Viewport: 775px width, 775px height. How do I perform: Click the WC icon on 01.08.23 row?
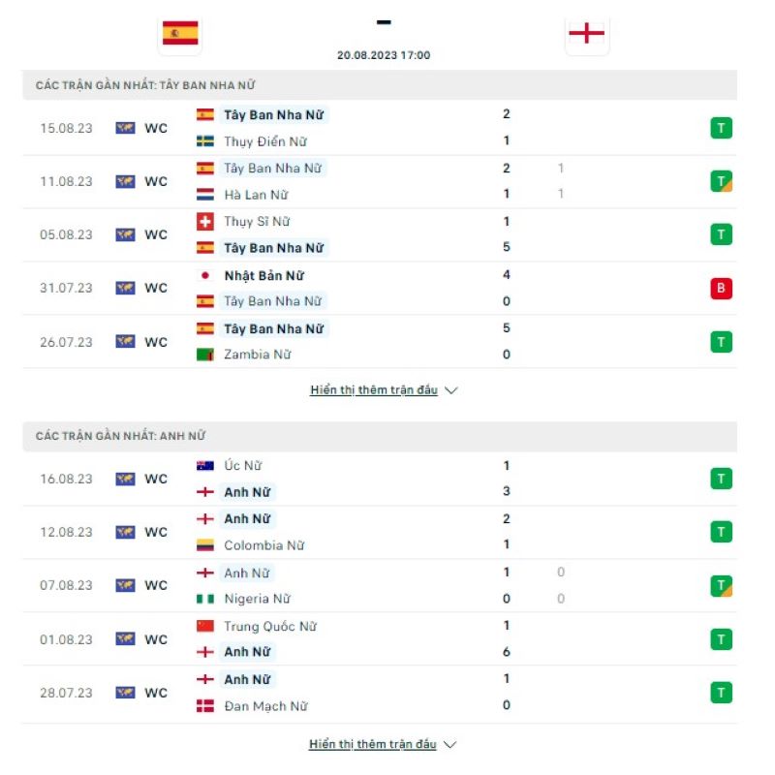tap(125, 639)
